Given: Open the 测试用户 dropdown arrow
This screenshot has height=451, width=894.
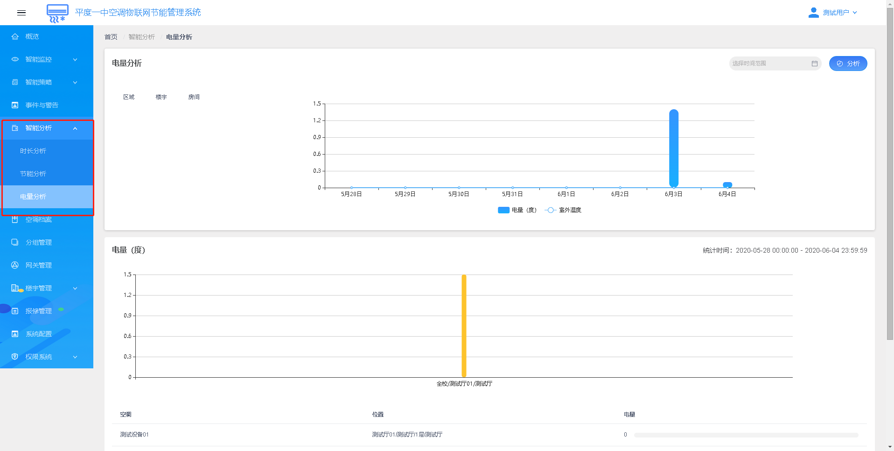Looking at the screenshot, I should (x=855, y=13).
